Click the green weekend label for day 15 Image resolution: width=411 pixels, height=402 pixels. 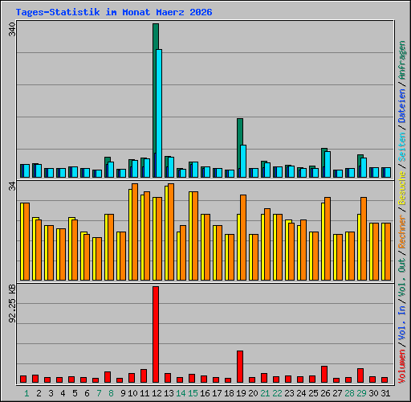193,393
